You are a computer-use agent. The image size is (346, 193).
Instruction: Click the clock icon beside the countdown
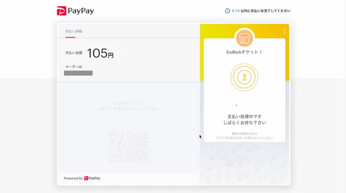click(x=227, y=11)
